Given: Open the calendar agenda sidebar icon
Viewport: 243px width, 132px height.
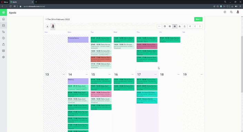Looking at the screenshot, I should tap(3, 26).
